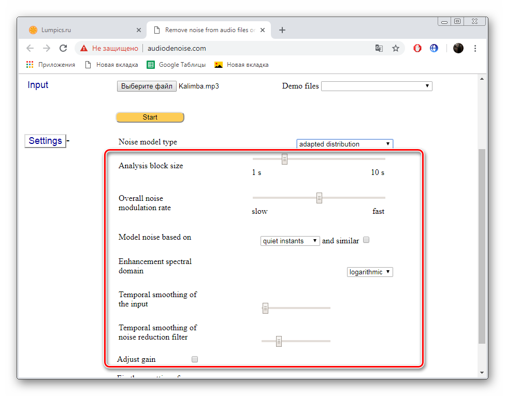Open the Opera extension icon
Viewport: 505px width, 396px height.
(417, 48)
